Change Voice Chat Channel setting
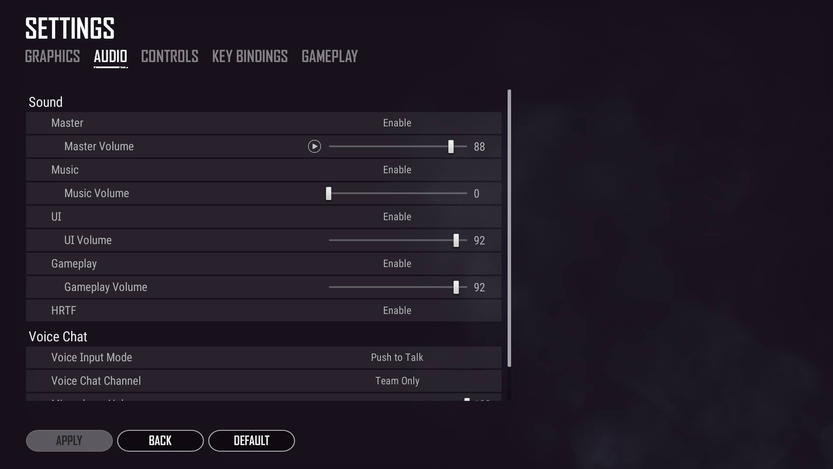The image size is (833, 469). pyautogui.click(x=397, y=381)
